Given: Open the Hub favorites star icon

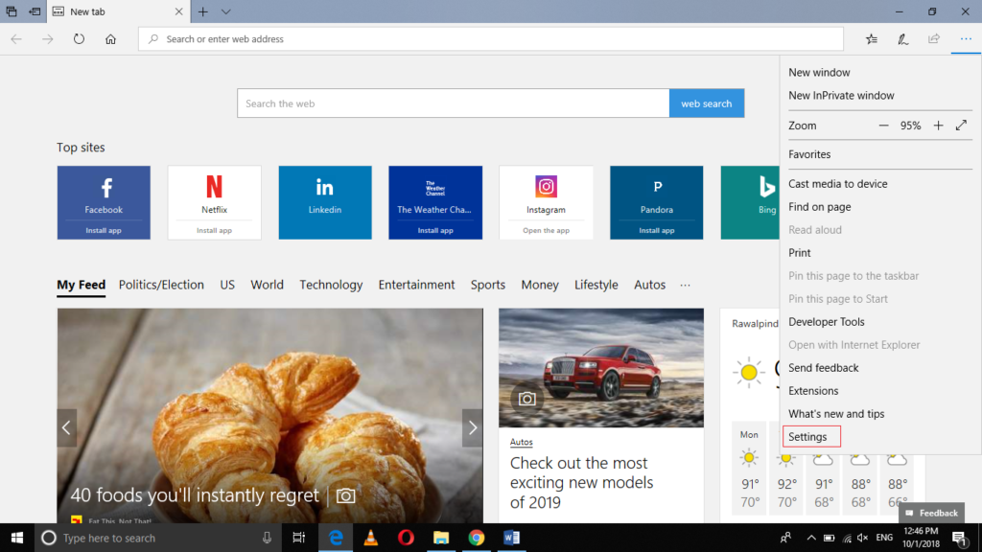Looking at the screenshot, I should click(x=871, y=38).
